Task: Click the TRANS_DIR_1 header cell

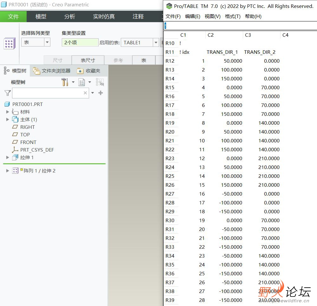Action: point(222,52)
